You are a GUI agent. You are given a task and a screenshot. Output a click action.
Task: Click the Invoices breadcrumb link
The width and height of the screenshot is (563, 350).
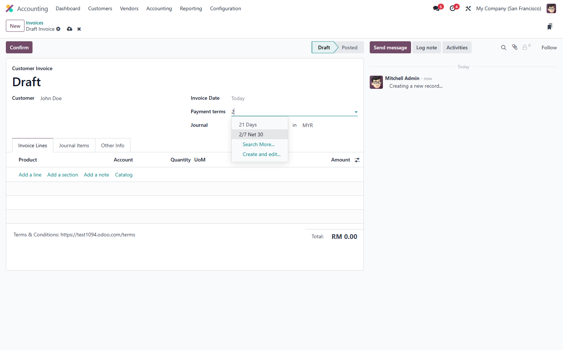pyautogui.click(x=35, y=23)
